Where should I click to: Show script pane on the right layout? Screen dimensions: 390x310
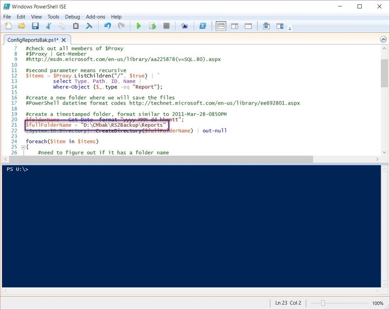[x=234, y=26]
